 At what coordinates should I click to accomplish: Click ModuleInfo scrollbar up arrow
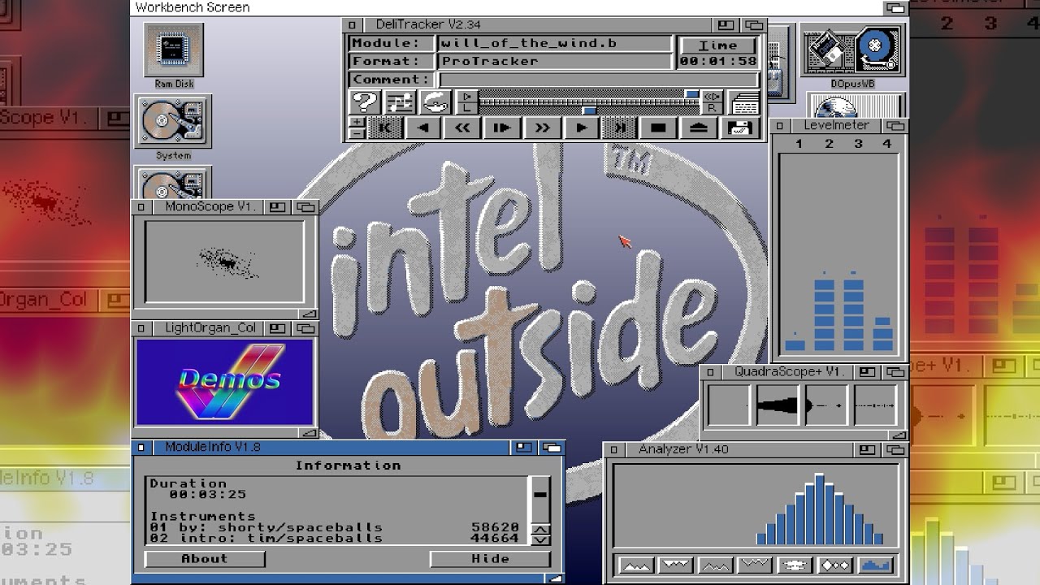[540, 530]
